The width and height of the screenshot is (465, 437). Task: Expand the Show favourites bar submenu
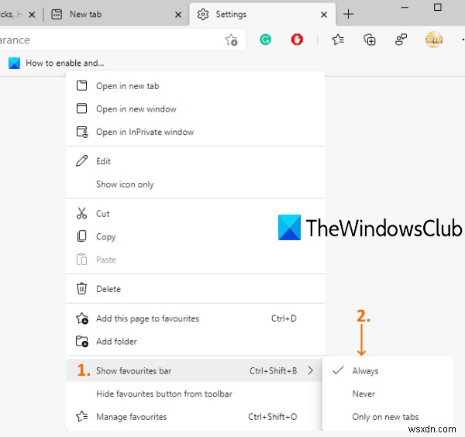tap(195, 370)
